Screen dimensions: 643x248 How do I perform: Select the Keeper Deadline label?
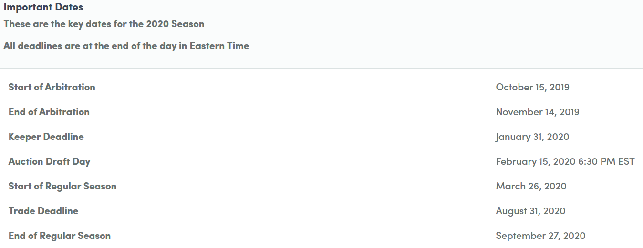click(x=46, y=137)
